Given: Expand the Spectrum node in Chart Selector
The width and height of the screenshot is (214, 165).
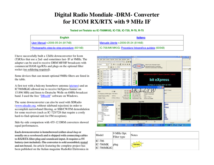Looking at the screenshot, I should pos(99,104).
